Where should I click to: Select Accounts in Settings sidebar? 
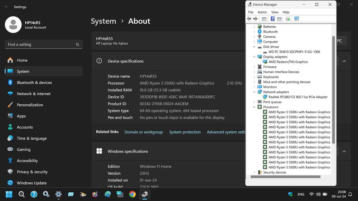click(44, 127)
